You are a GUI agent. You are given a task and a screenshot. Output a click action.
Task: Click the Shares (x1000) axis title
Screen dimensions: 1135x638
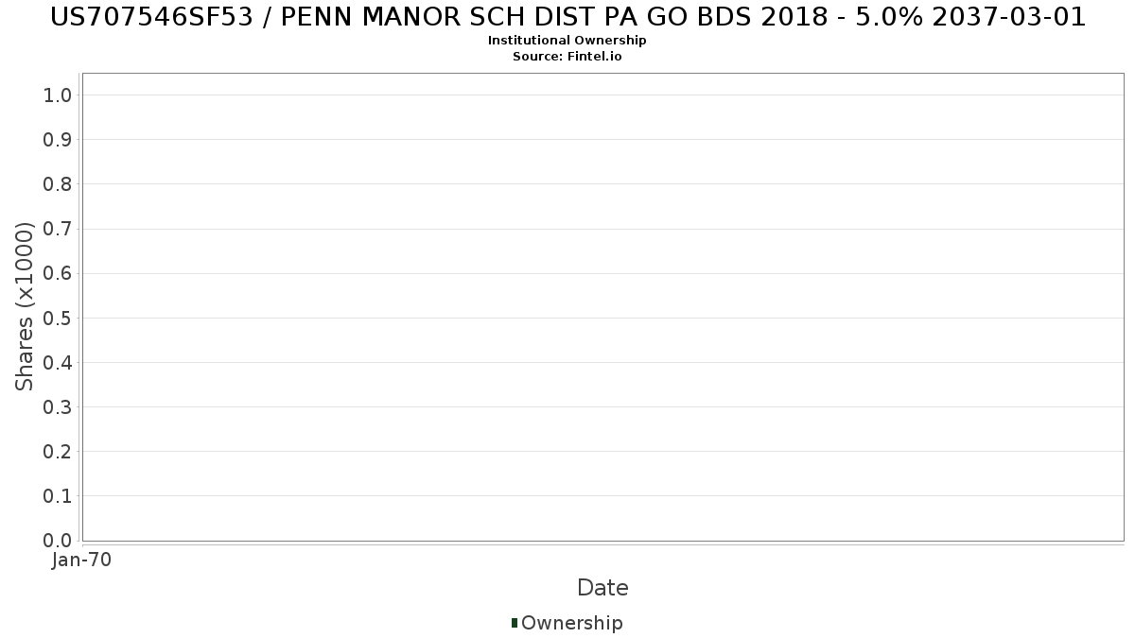(x=25, y=306)
